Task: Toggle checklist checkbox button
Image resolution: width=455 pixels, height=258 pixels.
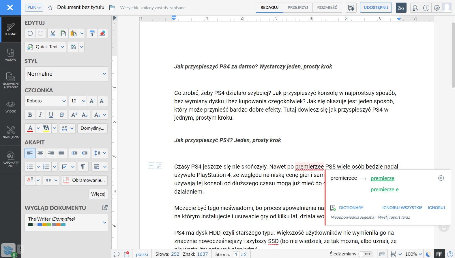Action: (65, 167)
